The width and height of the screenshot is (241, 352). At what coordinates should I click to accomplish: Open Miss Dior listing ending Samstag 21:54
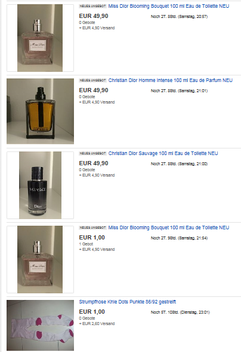click(169, 227)
